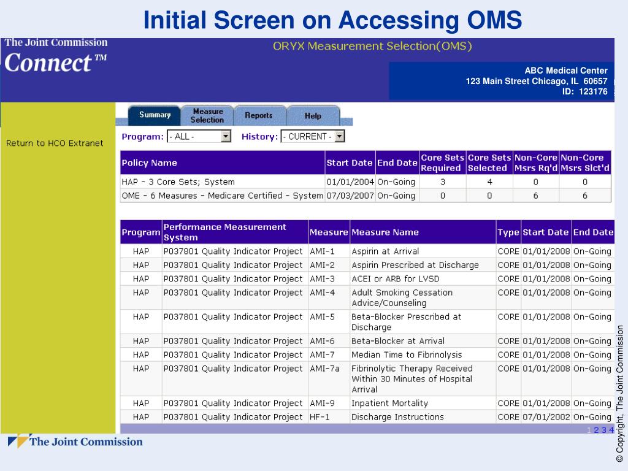628x471 pixels.
Task: Select measure ACEI or ARB for LVSD
Action: pos(396,279)
